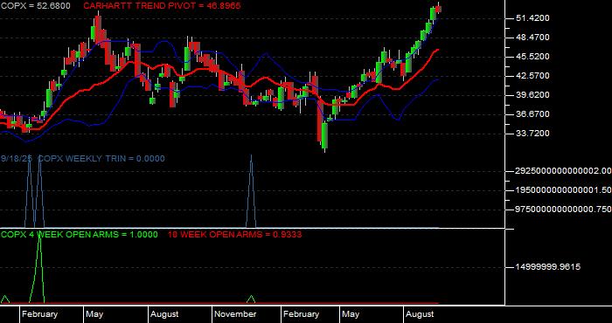Click the 14999999.9615 ARMS axis value
Viewport: 612px width, 323px height.
[x=548, y=267]
